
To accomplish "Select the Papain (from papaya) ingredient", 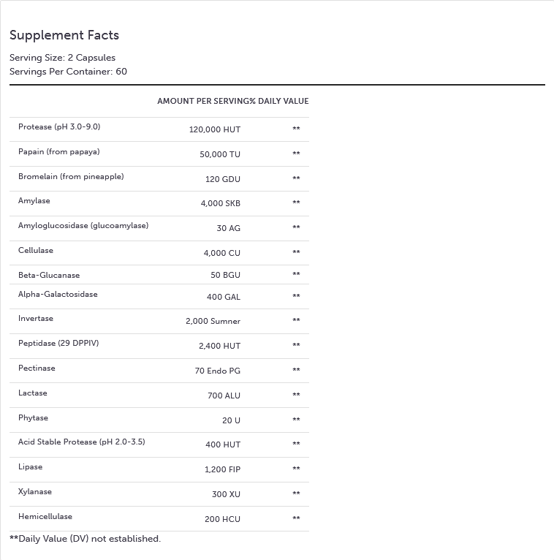I will pos(58,152).
